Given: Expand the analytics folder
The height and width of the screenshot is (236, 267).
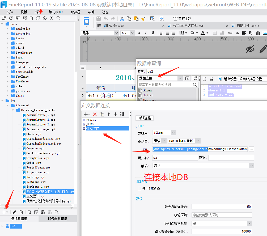Looking at the screenshot, I should point(7,29).
